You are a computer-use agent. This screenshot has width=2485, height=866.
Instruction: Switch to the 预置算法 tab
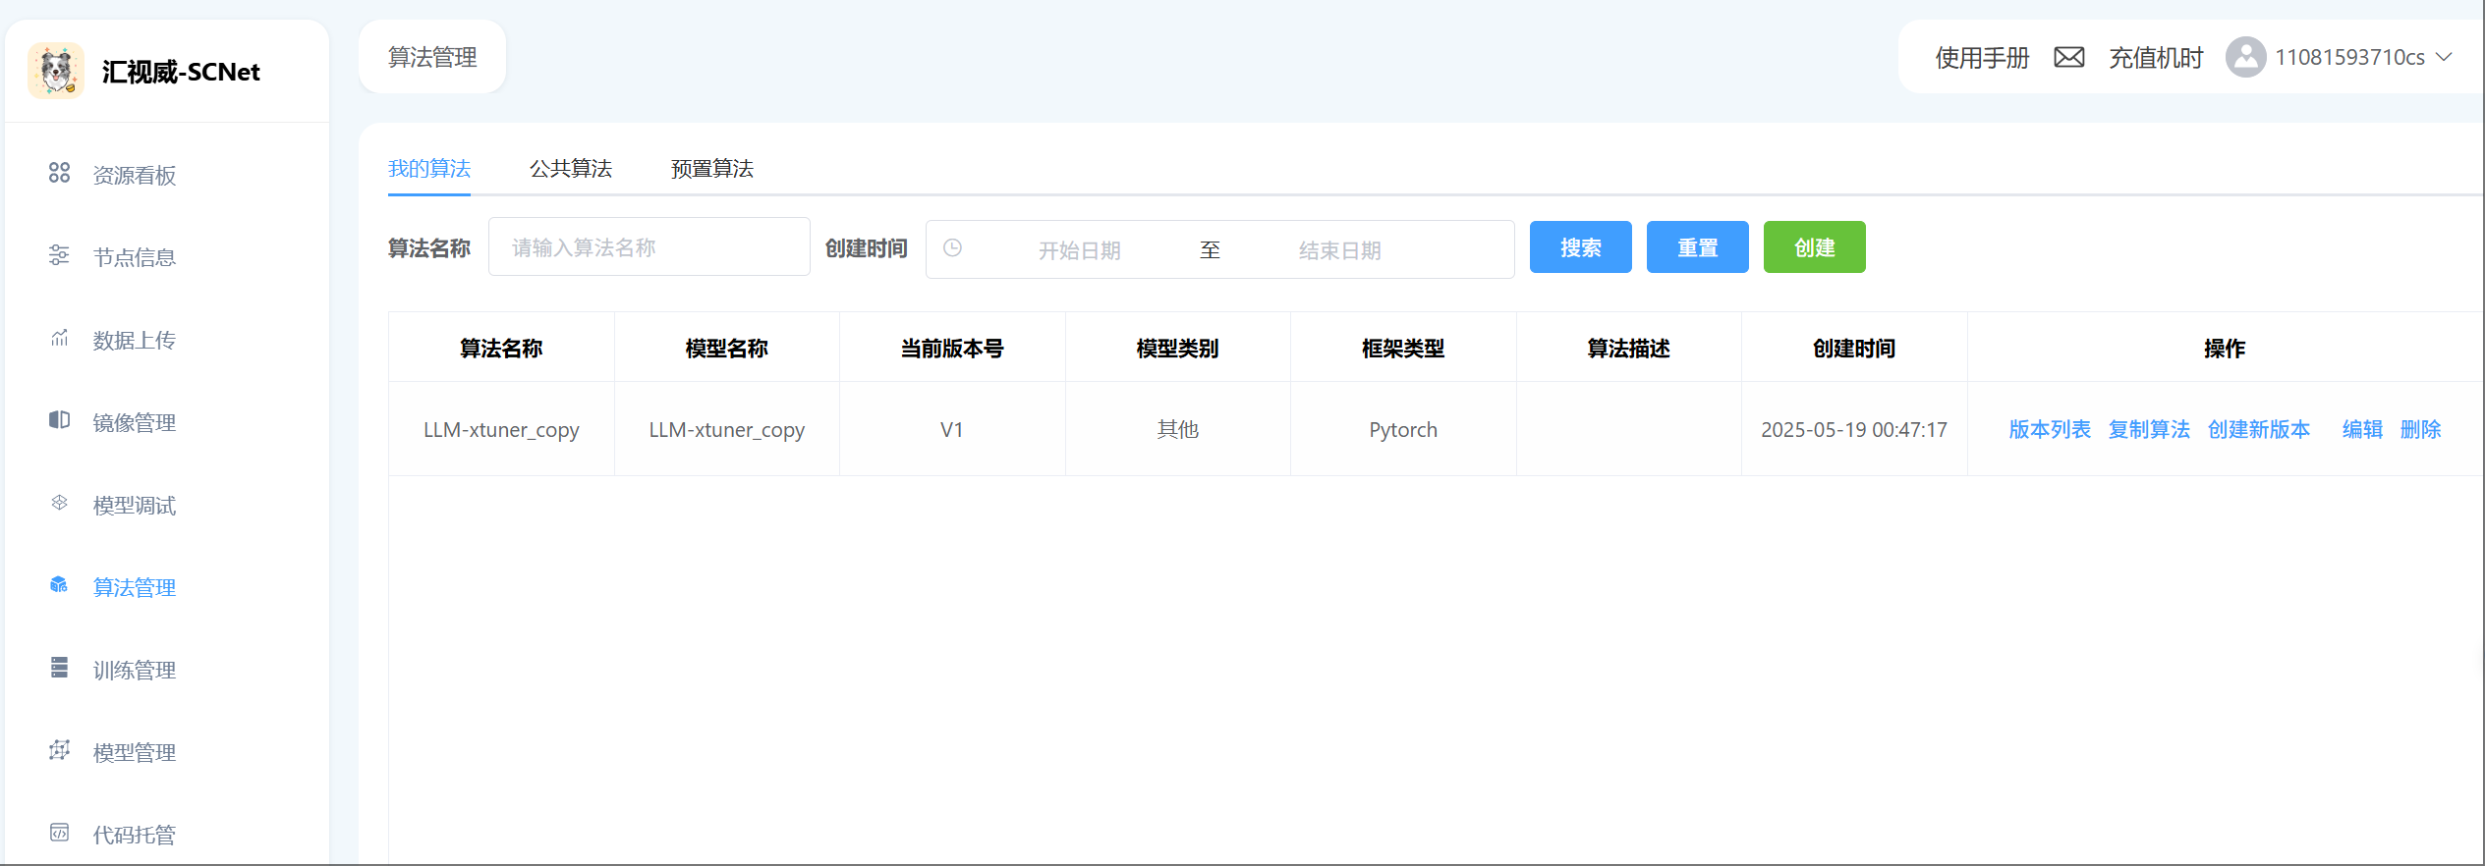pos(711,169)
